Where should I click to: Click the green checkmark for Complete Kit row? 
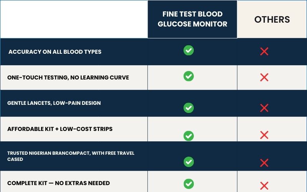pyautogui.click(x=188, y=184)
